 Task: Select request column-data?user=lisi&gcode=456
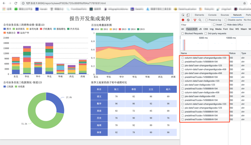point(202,93)
